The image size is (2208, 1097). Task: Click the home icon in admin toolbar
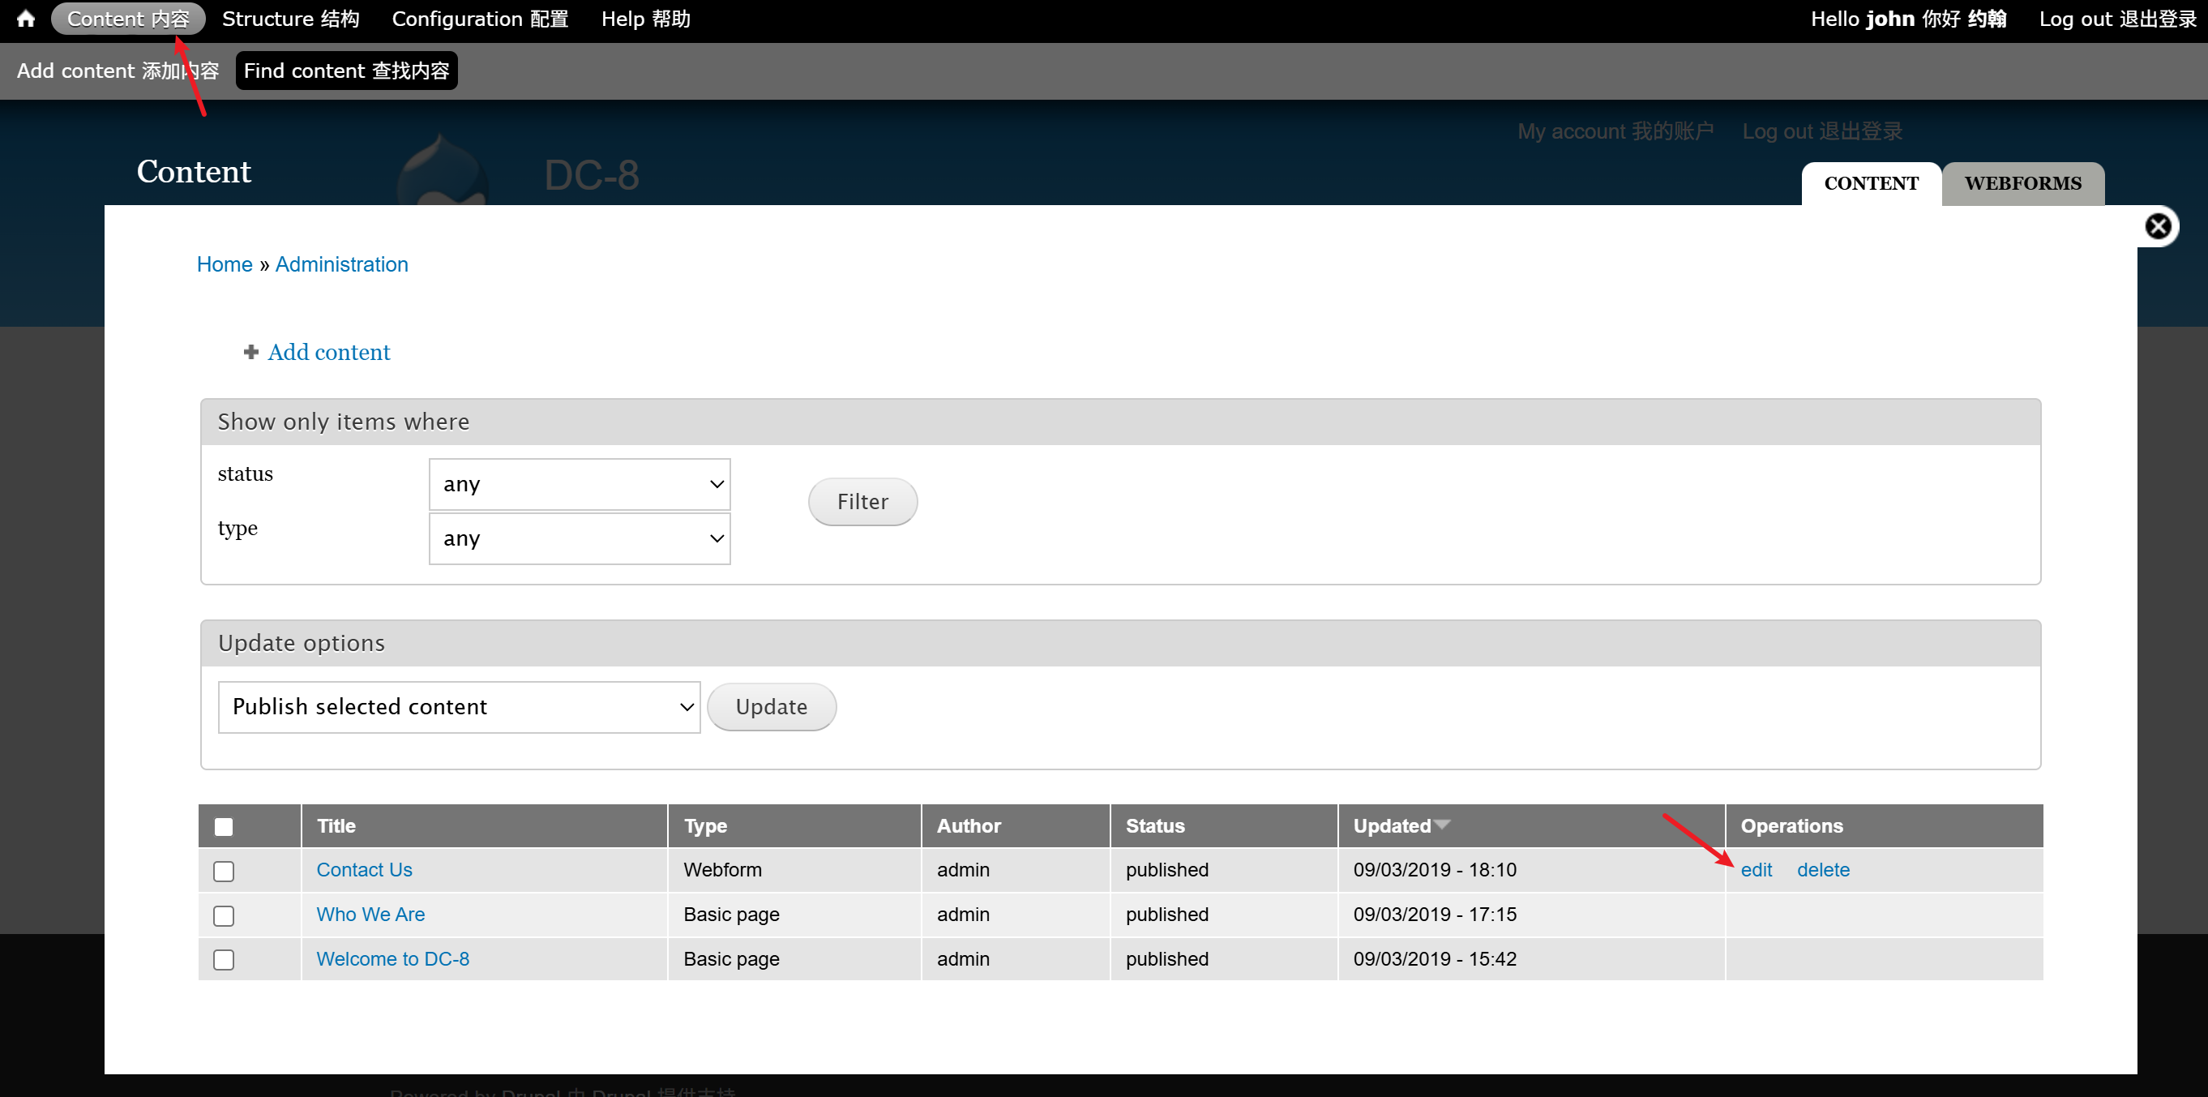(x=26, y=19)
